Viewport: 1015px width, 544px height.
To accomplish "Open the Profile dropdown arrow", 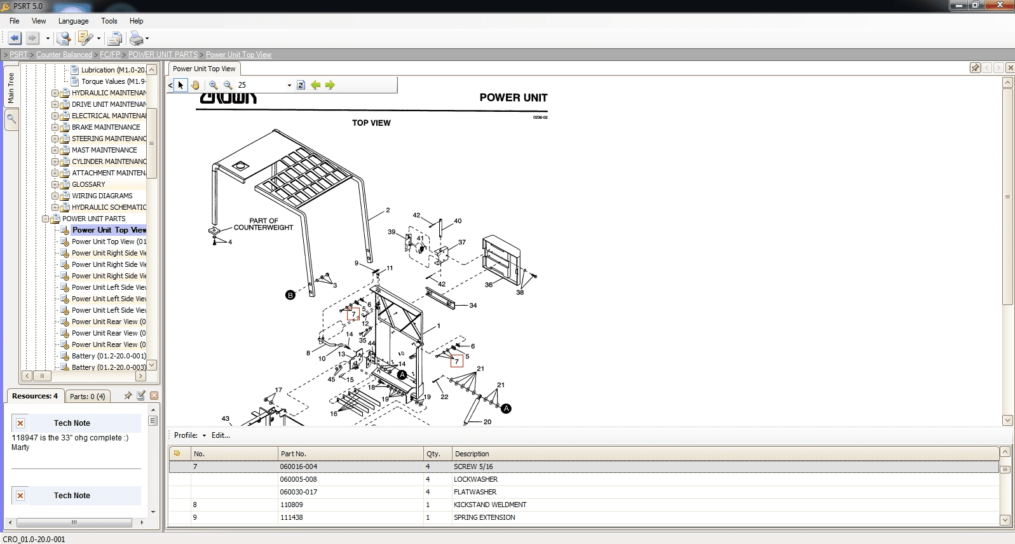I will coord(204,436).
